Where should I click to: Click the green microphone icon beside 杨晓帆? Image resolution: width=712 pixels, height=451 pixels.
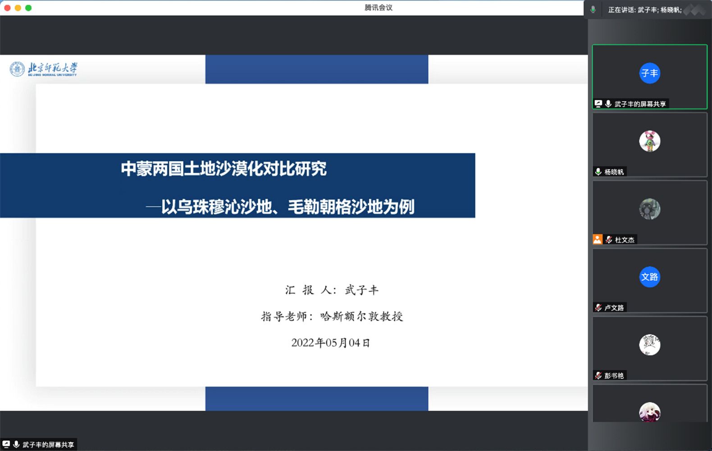598,172
